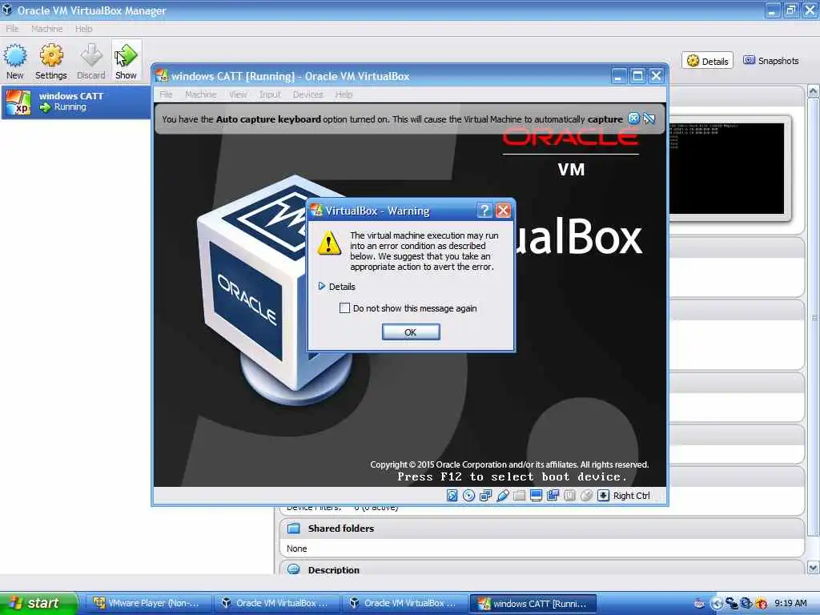Open Windows start menu
Viewport: 820px width, 615px height.
point(38,603)
